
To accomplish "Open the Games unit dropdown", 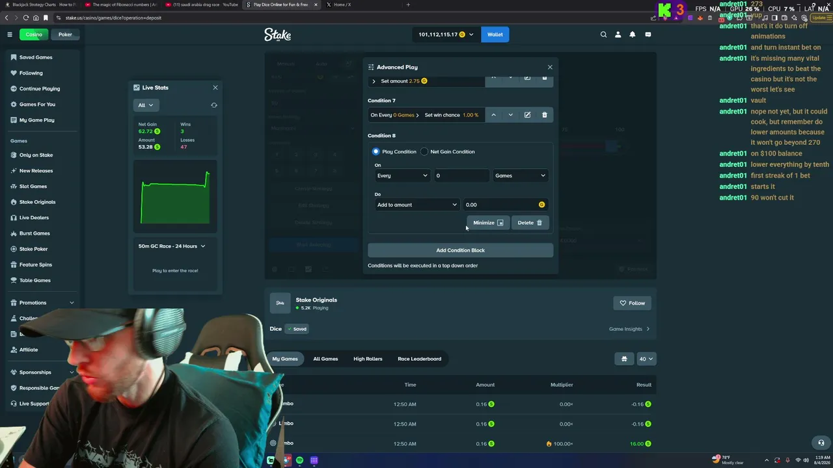I will click(520, 175).
